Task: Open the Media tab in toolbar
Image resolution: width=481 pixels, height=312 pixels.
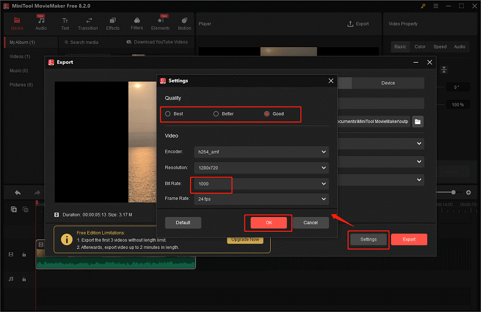Action: (17, 24)
